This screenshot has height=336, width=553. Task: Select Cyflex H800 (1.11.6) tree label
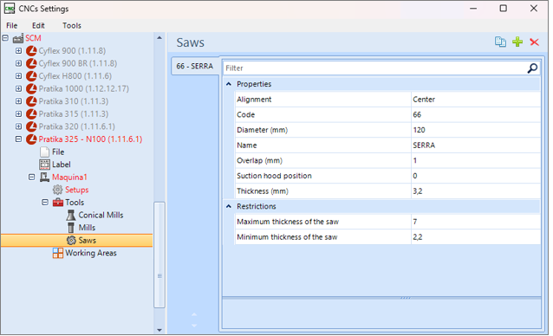coord(75,76)
